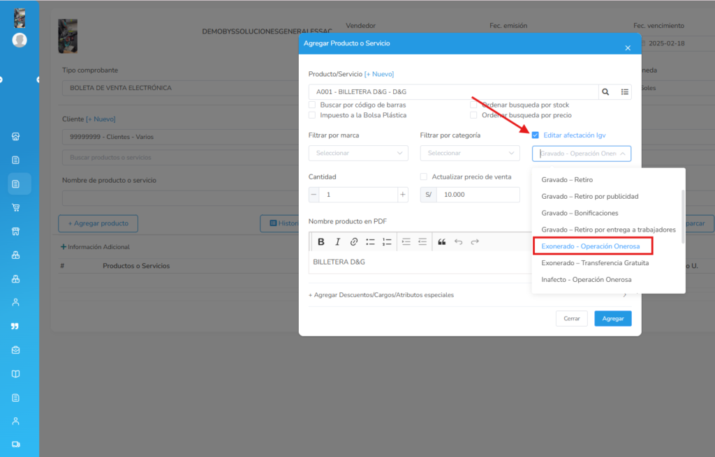Viewport: 715px width, 457px height.
Task: Open the envelope sidebar icon
Action: [15, 350]
